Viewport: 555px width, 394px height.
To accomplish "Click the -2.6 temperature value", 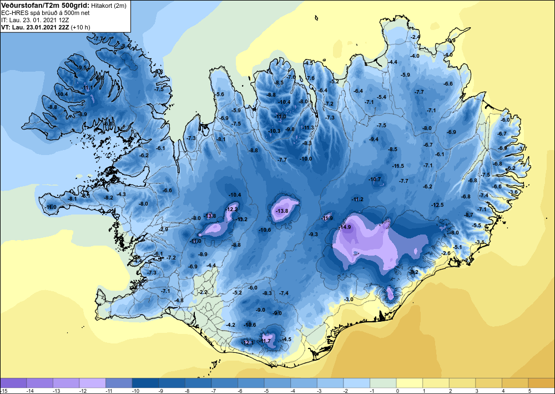I will tap(446, 253).
